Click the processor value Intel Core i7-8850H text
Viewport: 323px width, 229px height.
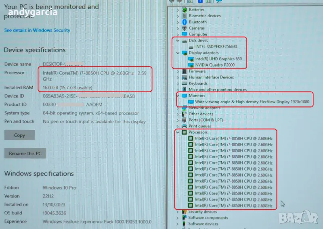click(x=94, y=76)
